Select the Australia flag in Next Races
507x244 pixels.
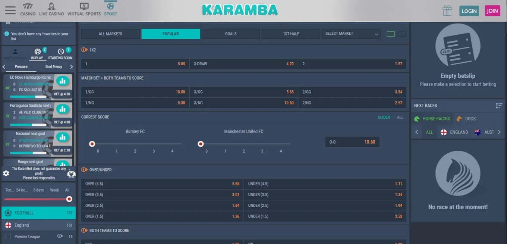pos(478,132)
